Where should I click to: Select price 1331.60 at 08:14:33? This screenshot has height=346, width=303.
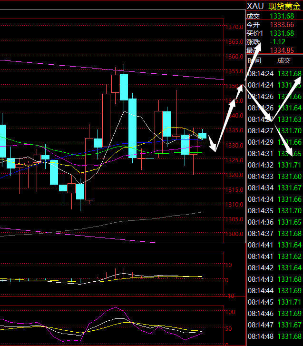[x=290, y=177]
